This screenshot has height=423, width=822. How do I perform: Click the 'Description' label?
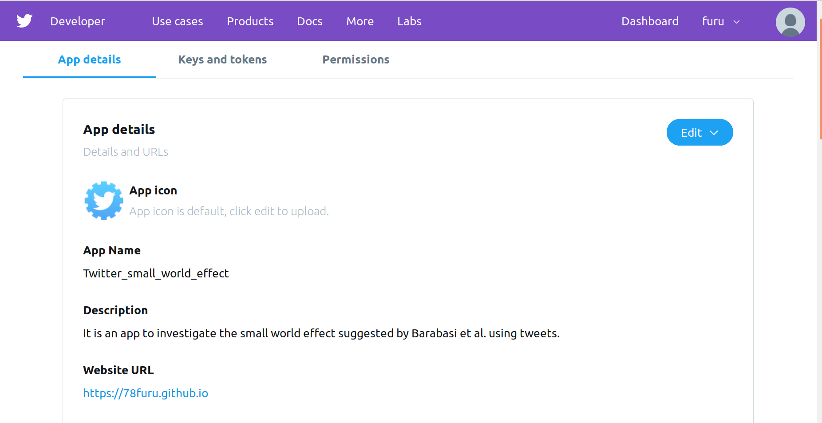(115, 310)
